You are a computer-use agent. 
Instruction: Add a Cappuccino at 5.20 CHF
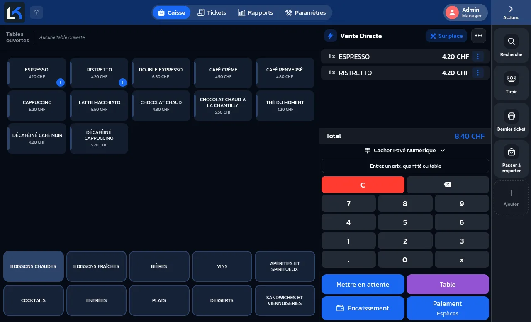(x=37, y=106)
